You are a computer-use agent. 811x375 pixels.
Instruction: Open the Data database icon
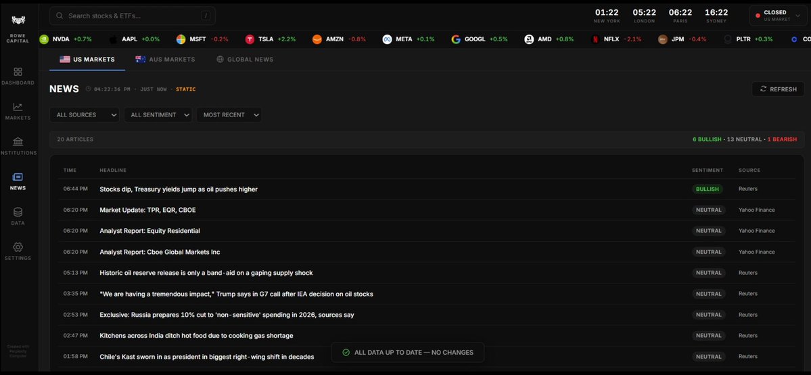18,213
